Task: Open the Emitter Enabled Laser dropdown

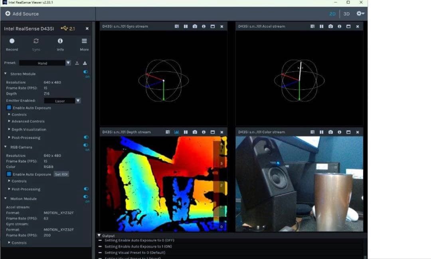Action: pyautogui.click(x=78, y=101)
